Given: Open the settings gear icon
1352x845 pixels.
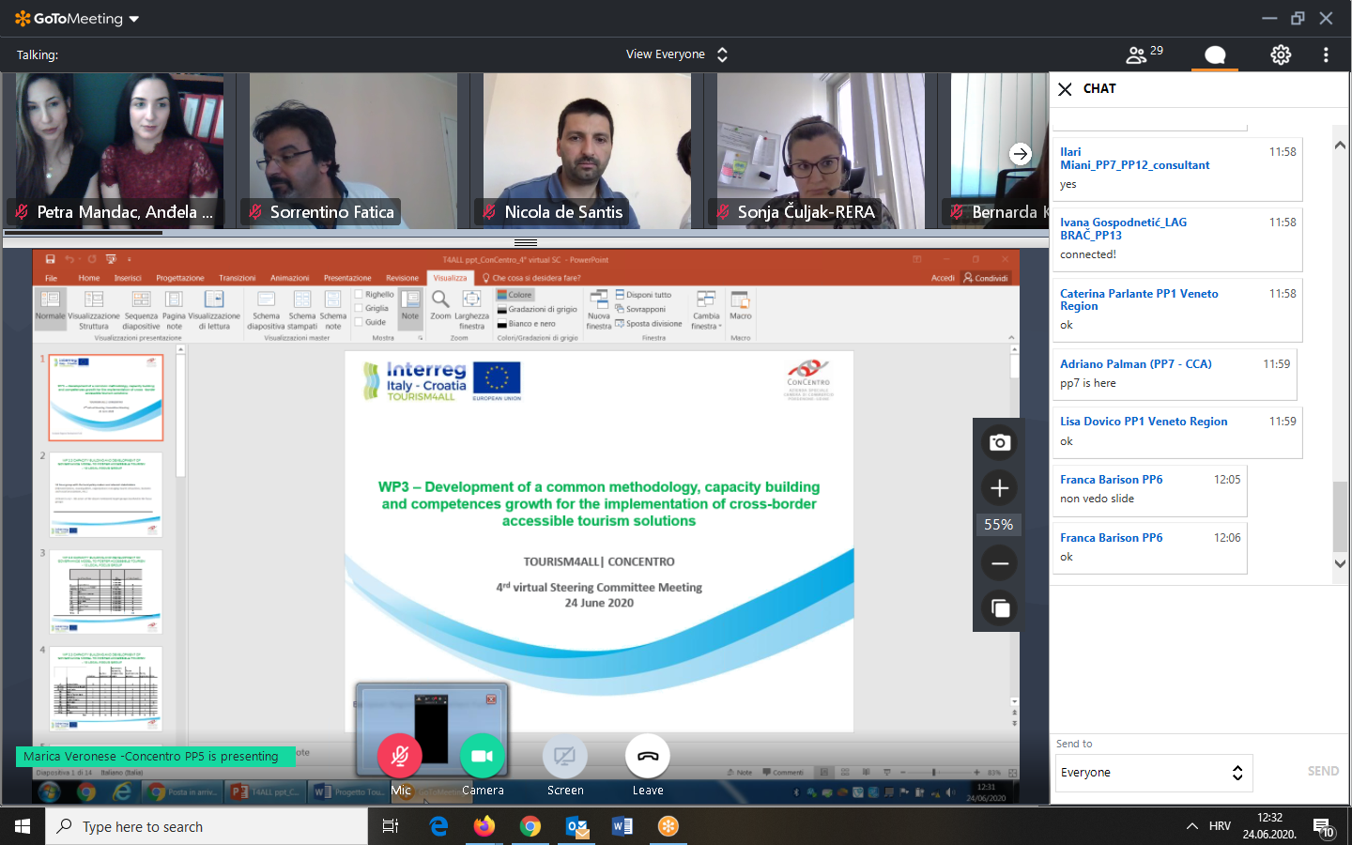Looking at the screenshot, I should pyautogui.click(x=1281, y=54).
